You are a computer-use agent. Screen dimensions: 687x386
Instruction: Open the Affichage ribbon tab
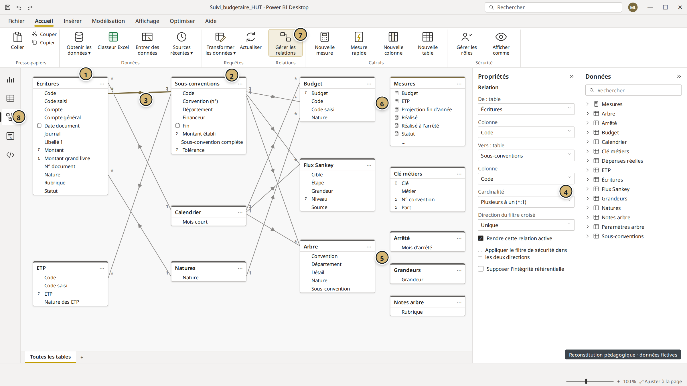pyautogui.click(x=147, y=21)
